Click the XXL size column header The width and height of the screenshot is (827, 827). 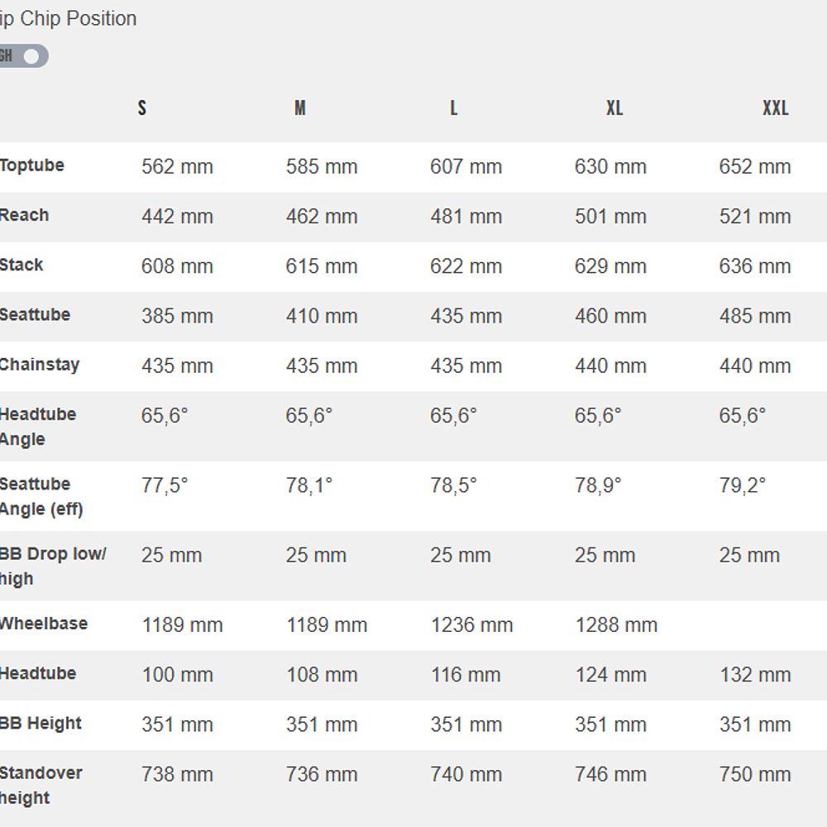(775, 108)
